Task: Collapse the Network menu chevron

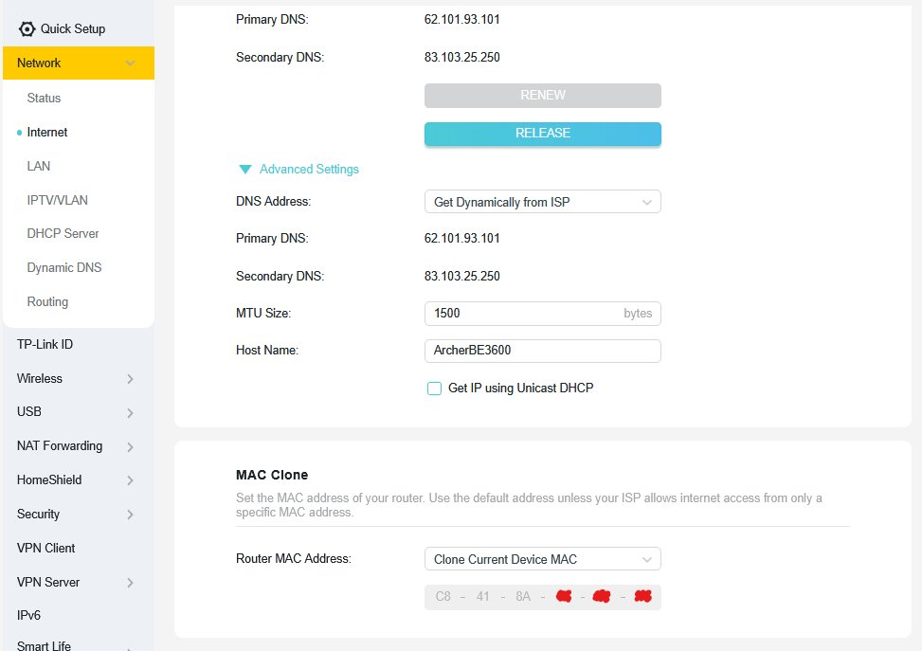Action: (130, 63)
